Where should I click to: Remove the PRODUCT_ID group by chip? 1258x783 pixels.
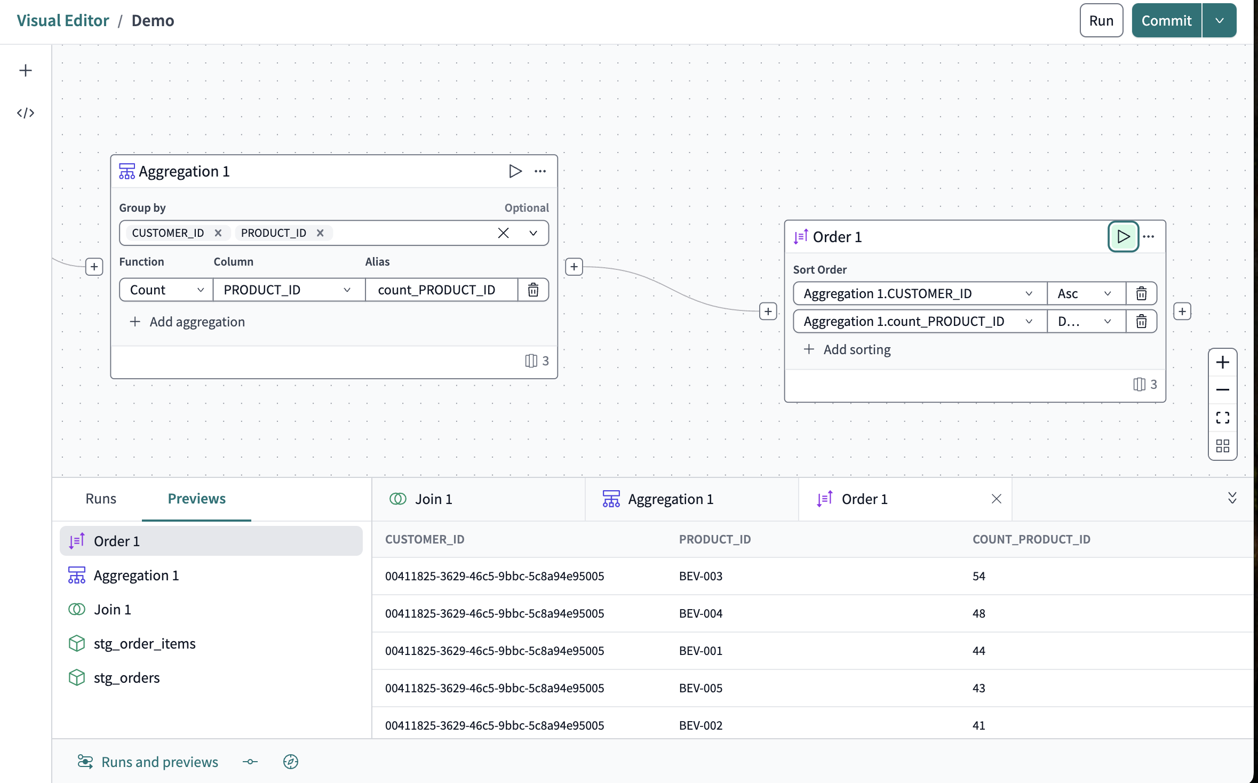[x=320, y=233]
